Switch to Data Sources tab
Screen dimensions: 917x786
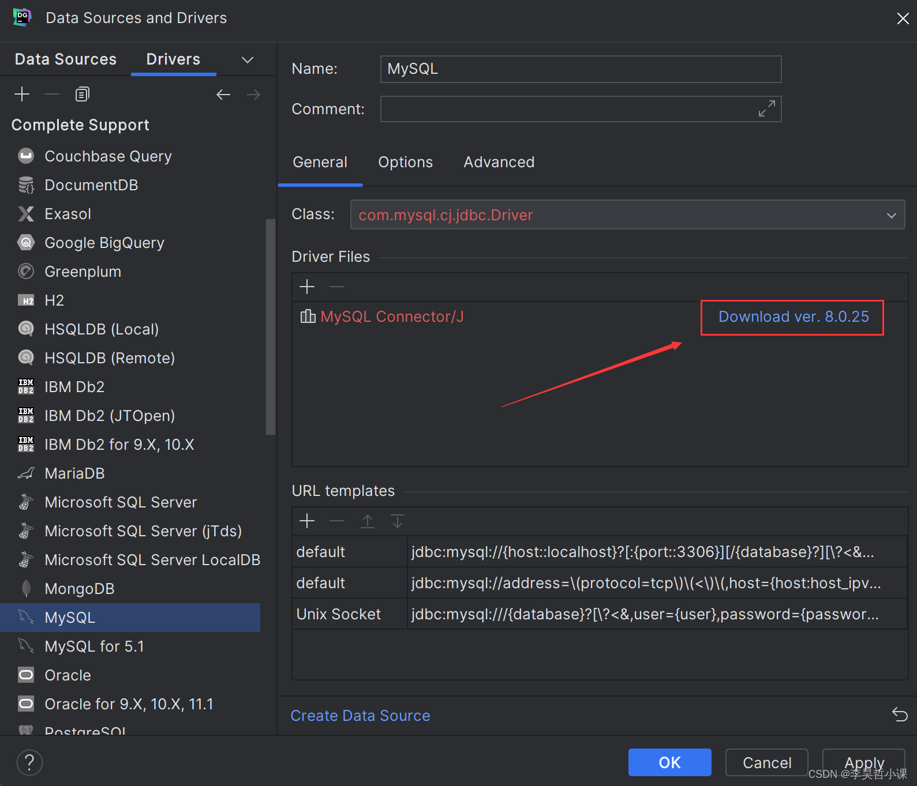66,59
